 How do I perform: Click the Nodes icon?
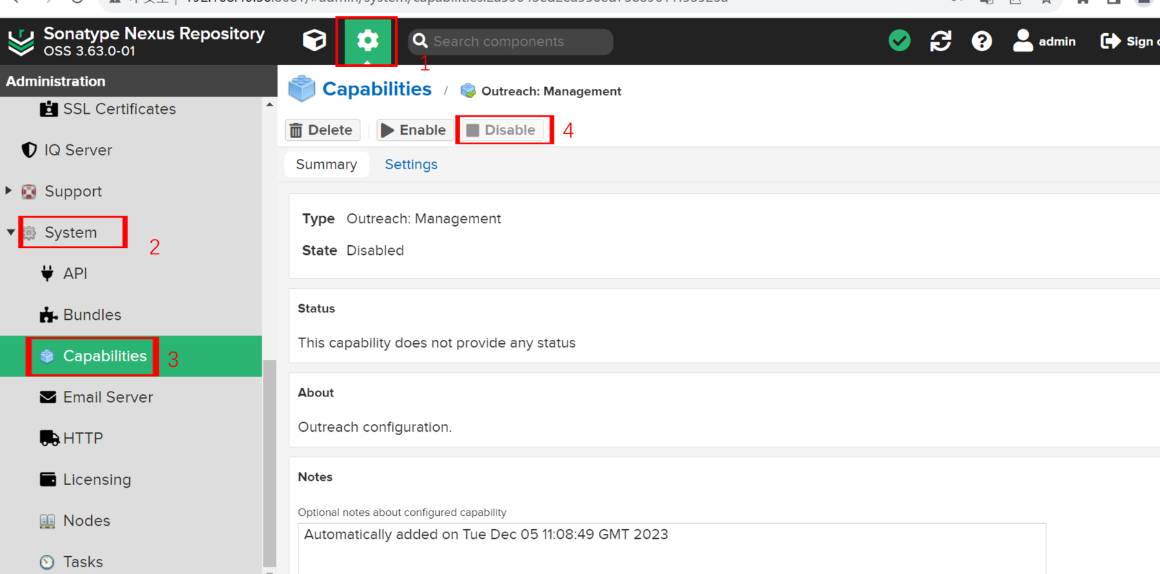47,521
